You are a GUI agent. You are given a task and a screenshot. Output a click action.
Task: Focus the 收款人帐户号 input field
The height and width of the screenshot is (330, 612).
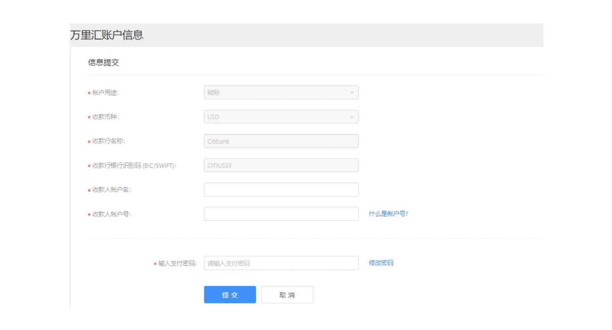coord(281,214)
